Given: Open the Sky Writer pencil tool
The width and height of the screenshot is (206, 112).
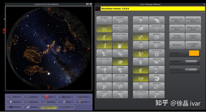Looking at the screenshot, I should click(31, 102).
